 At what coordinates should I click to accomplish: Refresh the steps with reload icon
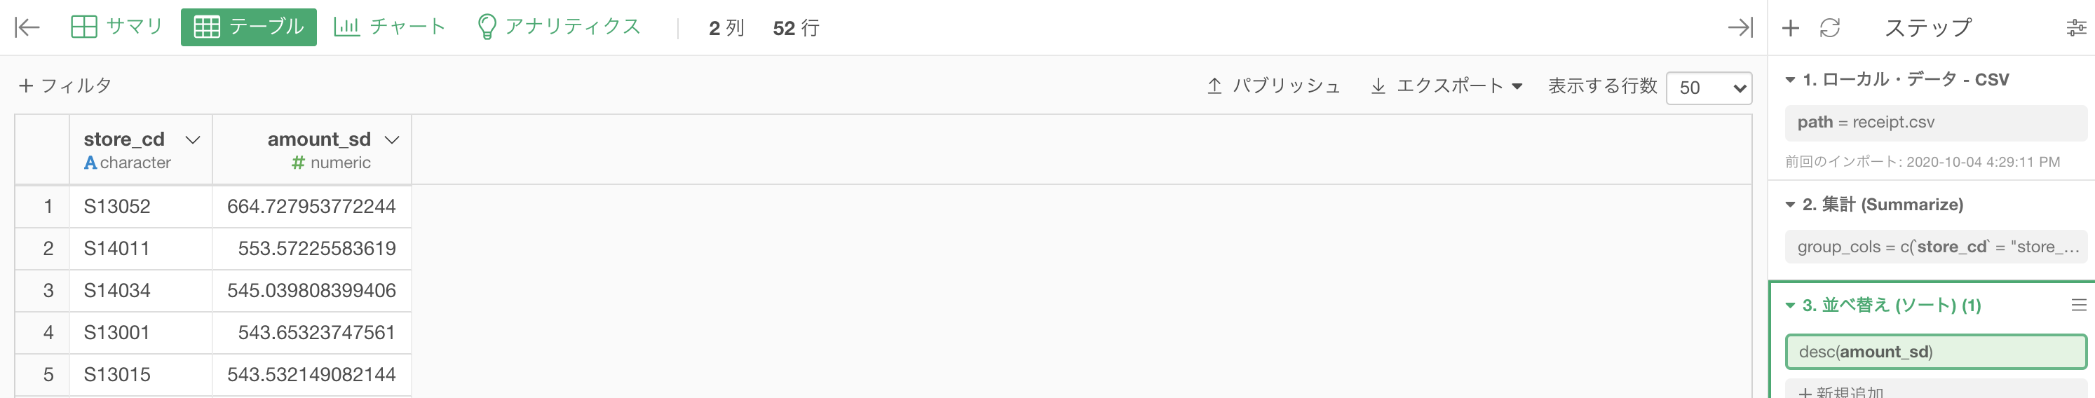click(1830, 27)
